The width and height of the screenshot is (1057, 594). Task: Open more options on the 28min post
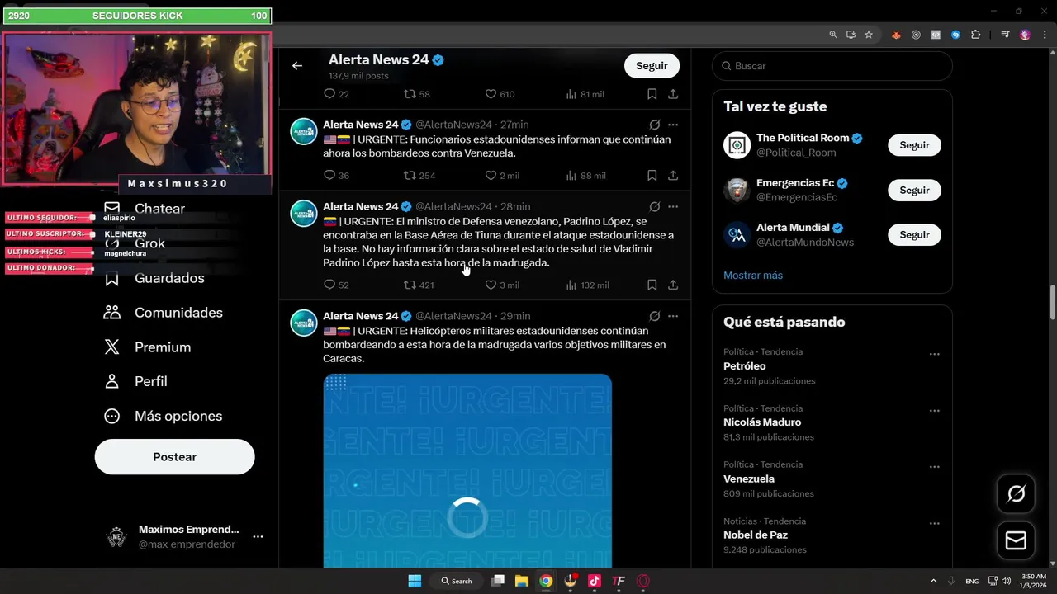[x=673, y=206]
